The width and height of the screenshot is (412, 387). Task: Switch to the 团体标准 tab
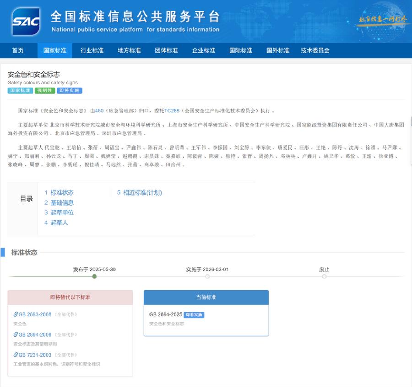tap(166, 50)
